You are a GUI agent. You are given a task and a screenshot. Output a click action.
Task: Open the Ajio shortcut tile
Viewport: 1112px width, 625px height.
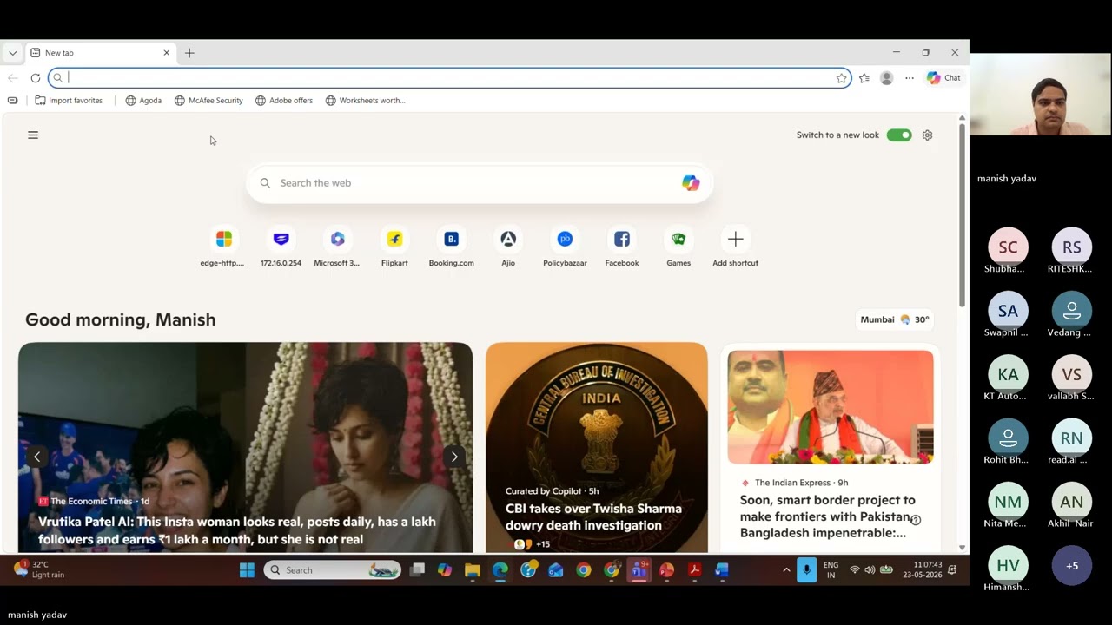[x=508, y=247]
